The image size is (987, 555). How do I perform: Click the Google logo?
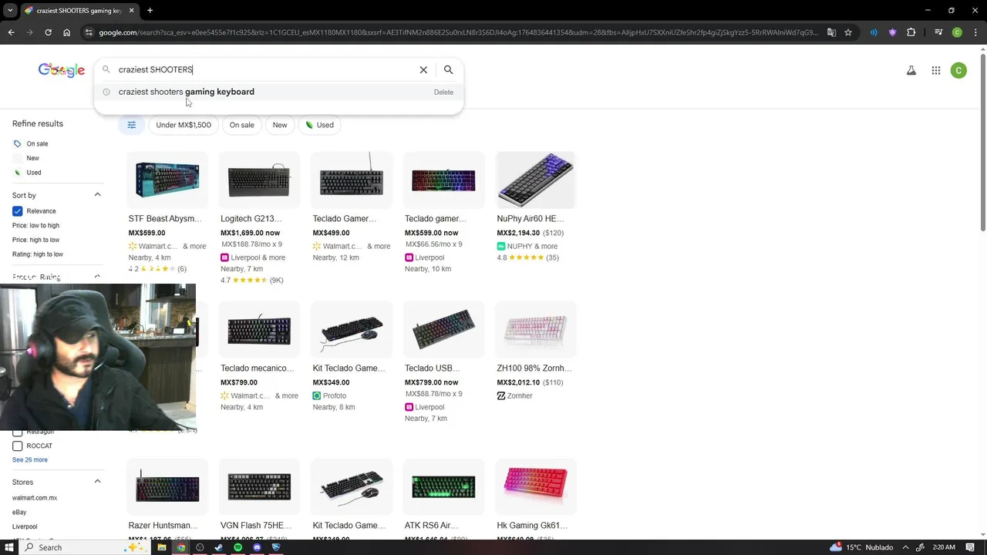click(62, 70)
